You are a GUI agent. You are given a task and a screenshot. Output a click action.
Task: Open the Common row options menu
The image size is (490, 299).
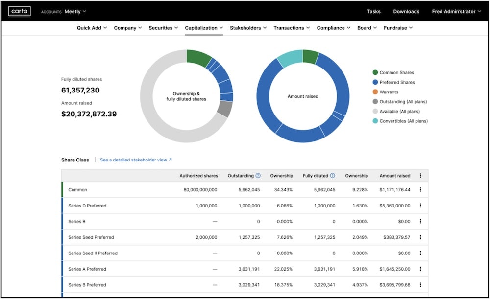420,189
